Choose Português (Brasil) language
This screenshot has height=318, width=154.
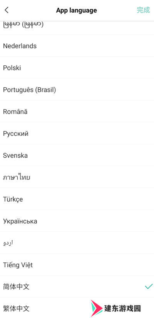[77, 90]
